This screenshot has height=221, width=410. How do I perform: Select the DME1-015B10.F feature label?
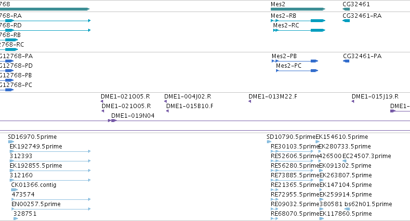pos(190,106)
